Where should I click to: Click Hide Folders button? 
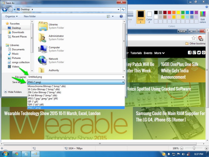(13, 92)
